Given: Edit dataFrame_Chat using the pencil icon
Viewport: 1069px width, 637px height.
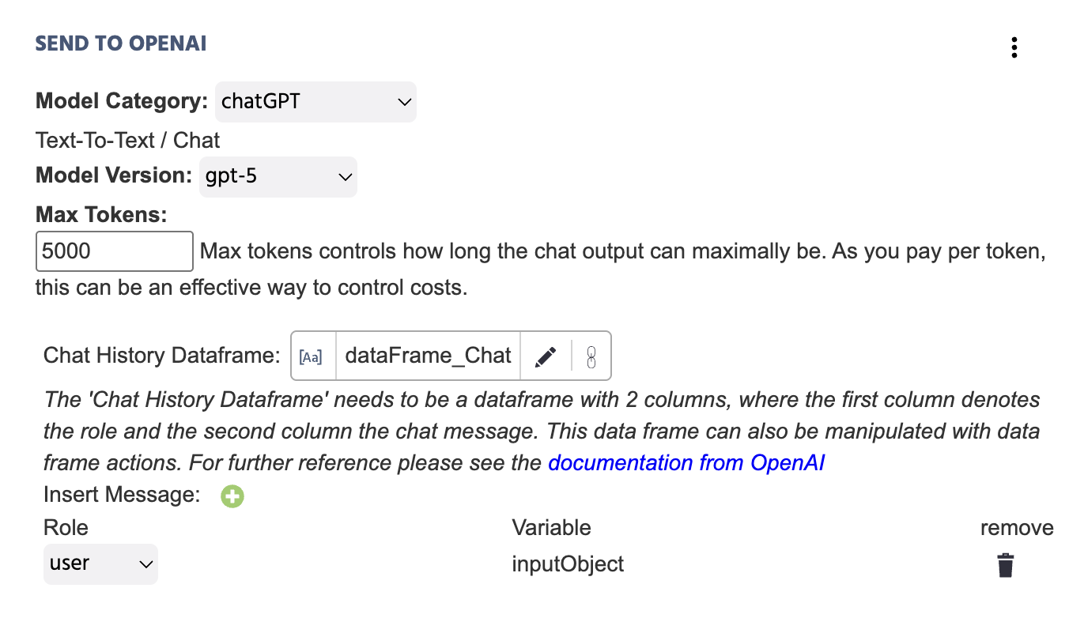Looking at the screenshot, I should pos(545,356).
